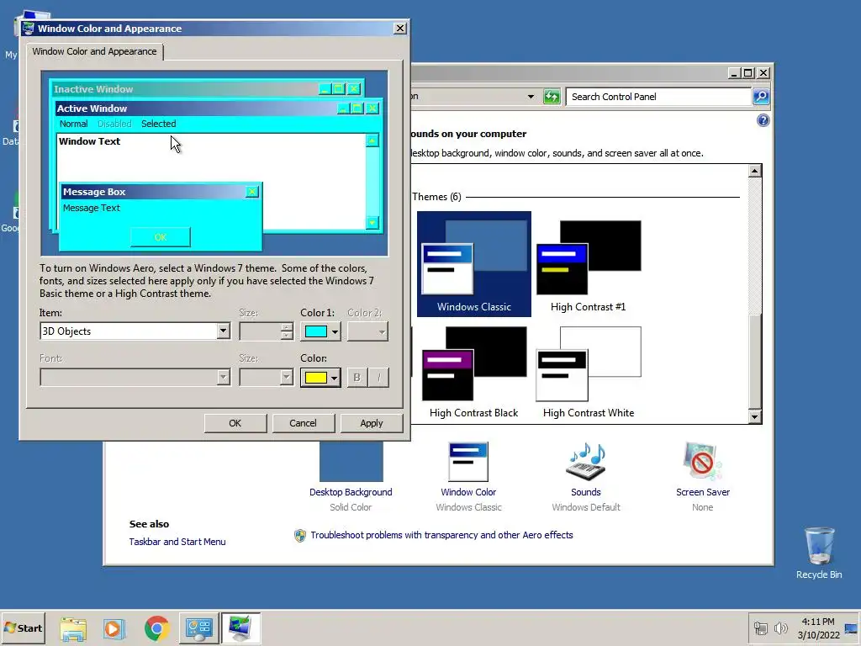Click the Selected menu item in preview
Viewport: 861px width, 646px height.
pyautogui.click(x=159, y=124)
